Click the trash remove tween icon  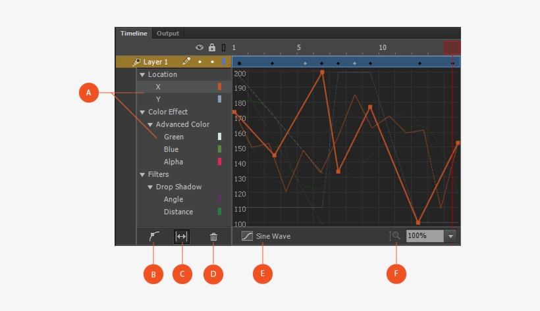click(x=213, y=237)
